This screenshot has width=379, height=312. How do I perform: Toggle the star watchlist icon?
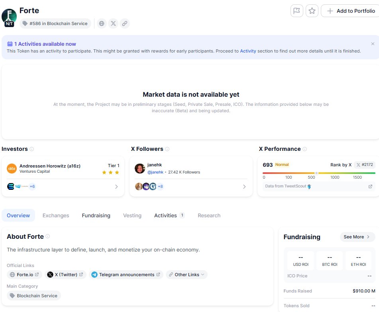[x=312, y=11]
